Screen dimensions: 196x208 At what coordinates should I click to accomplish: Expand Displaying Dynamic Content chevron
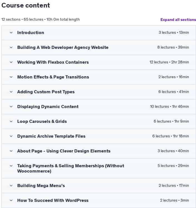click(11, 107)
